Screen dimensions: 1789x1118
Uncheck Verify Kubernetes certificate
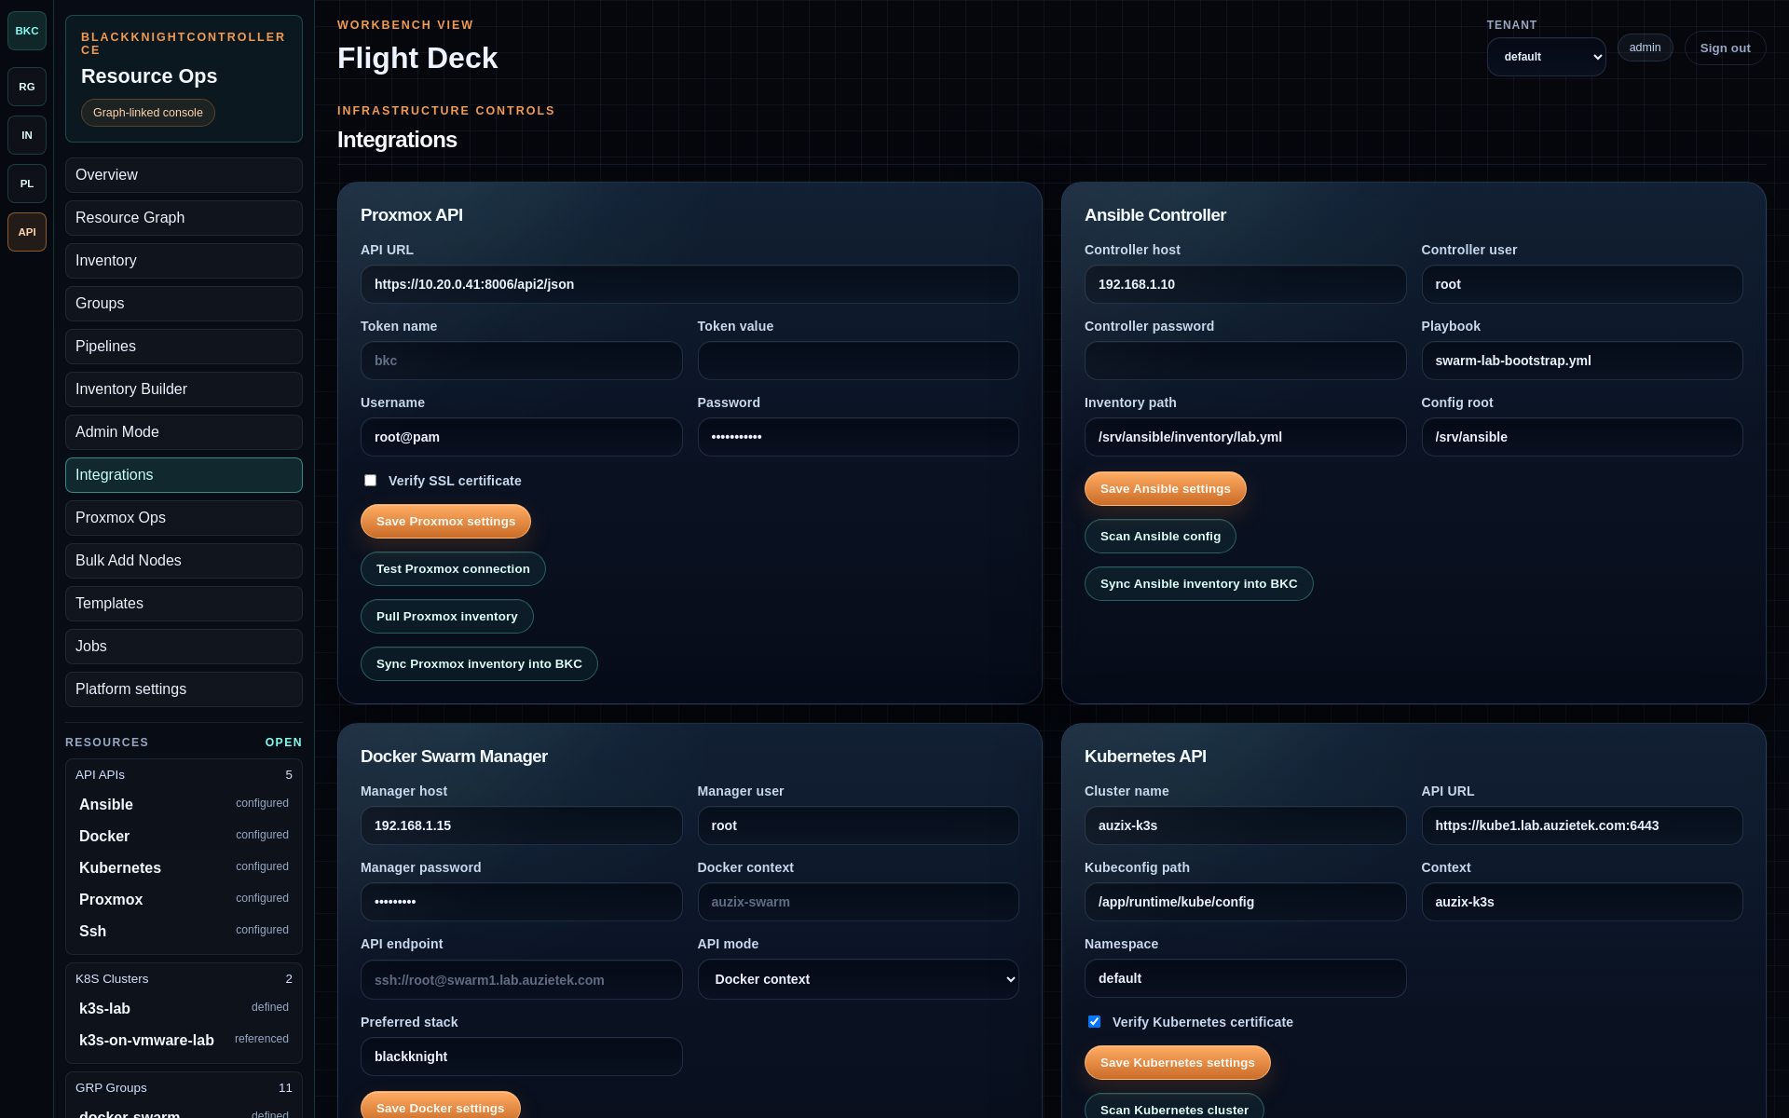[x=1094, y=1022]
